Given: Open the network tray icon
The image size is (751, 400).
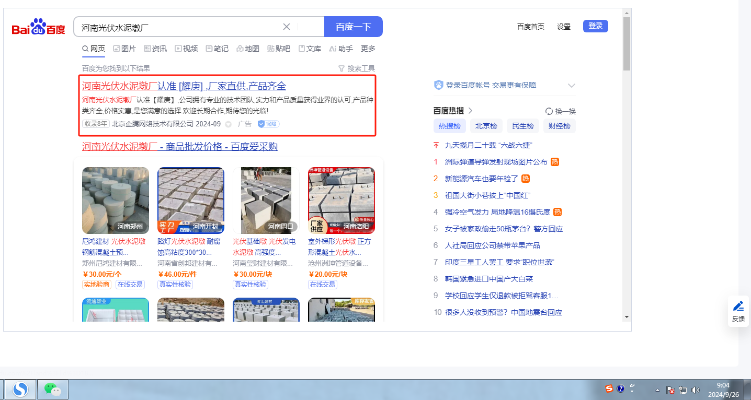Looking at the screenshot, I should pos(684,390).
